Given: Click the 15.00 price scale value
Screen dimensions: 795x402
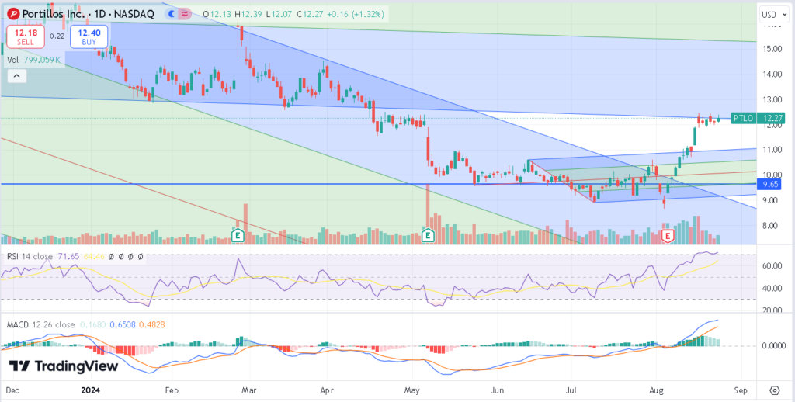Looking at the screenshot, I should [770, 49].
